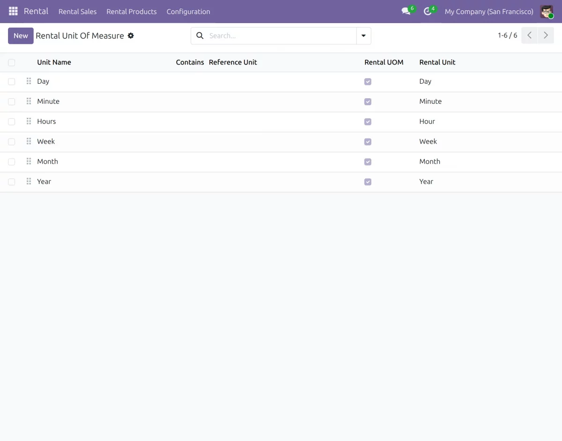The height and width of the screenshot is (441, 562).
Task: Open the Rental Products menu
Action: point(132,12)
